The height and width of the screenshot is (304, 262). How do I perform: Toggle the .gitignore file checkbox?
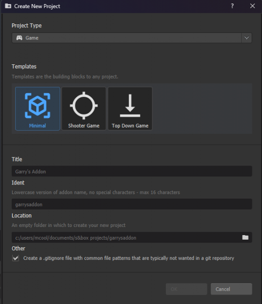pos(16,258)
